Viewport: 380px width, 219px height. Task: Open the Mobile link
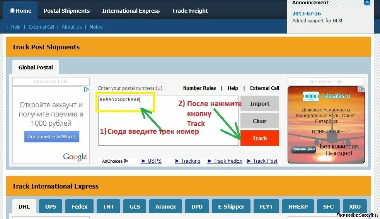[96, 27]
